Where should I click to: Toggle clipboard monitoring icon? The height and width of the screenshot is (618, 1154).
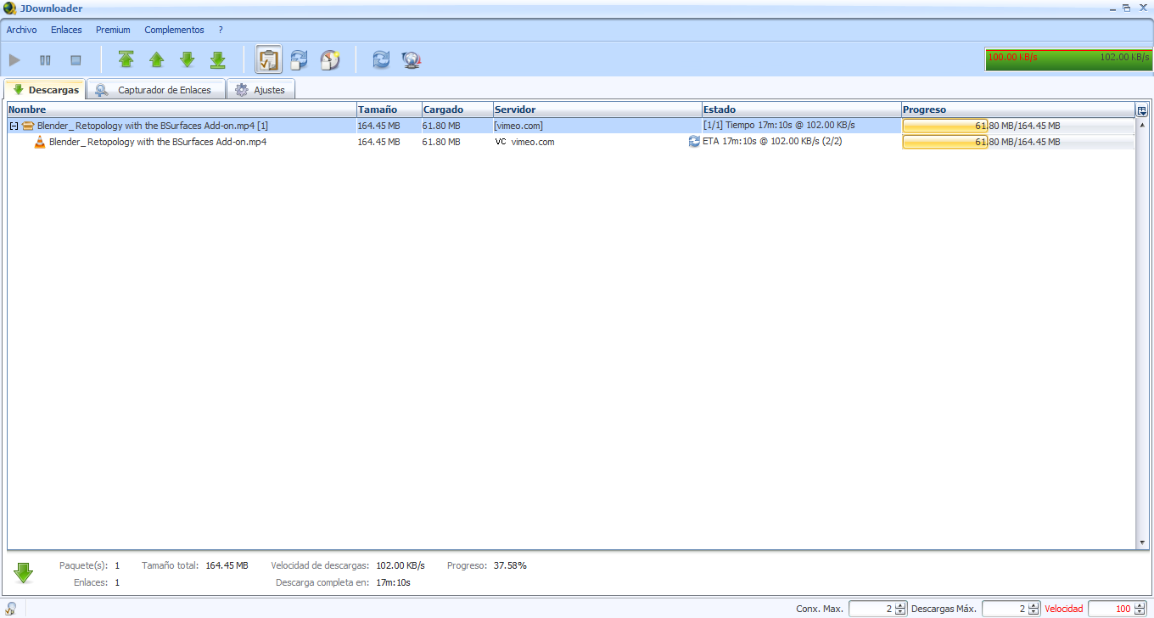click(268, 59)
